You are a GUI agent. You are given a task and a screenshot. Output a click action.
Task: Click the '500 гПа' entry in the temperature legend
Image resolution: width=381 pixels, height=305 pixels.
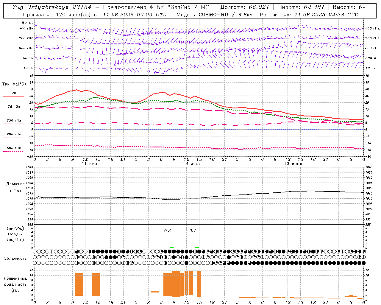tap(14, 148)
